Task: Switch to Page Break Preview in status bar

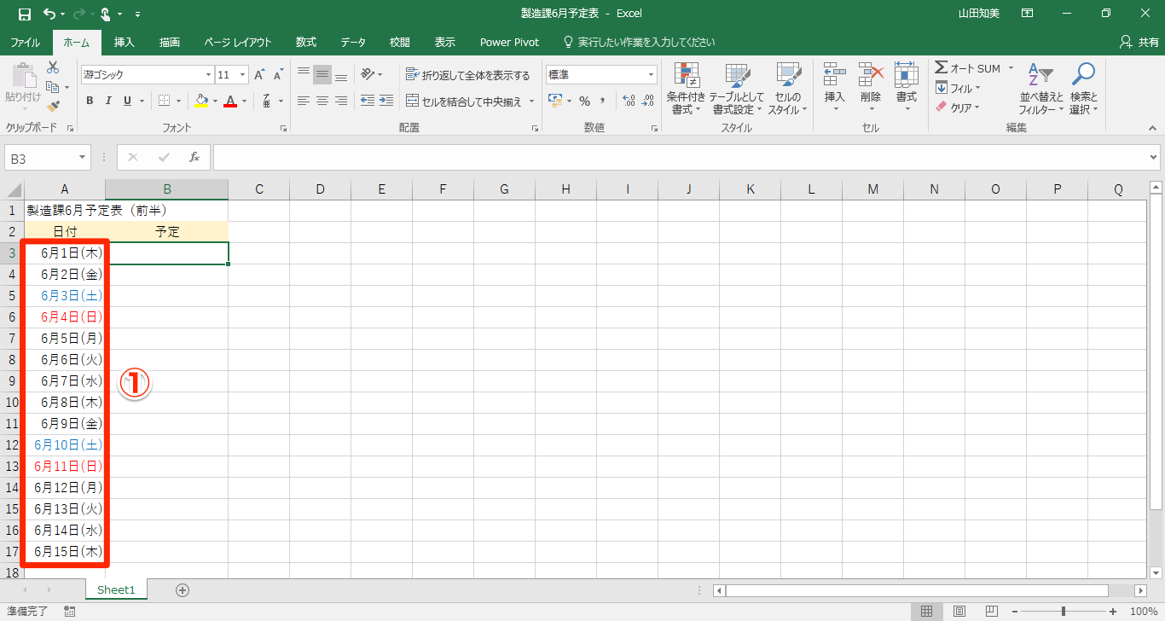Action: [x=993, y=611]
